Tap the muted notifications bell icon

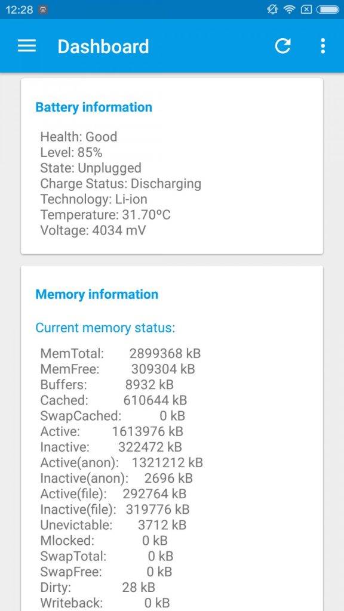coord(272,10)
